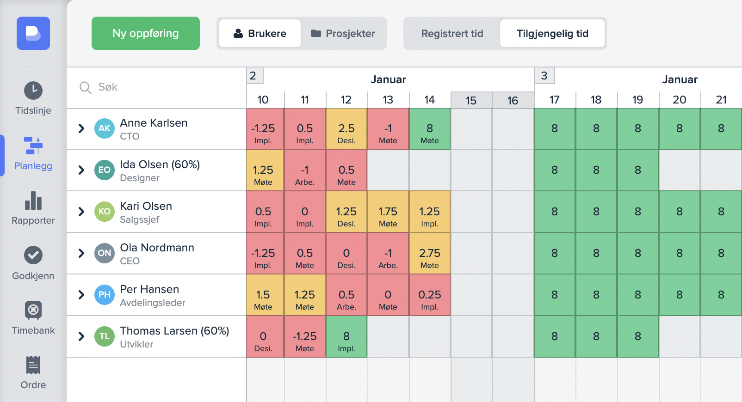Open the Tidslinje clock icon
The width and height of the screenshot is (742, 402).
pyautogui.click(x=33, y=91)
